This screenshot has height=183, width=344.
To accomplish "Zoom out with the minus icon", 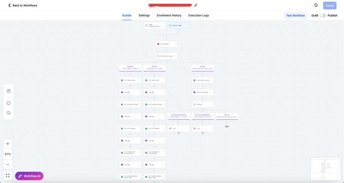I will click(x=8, y=165).
